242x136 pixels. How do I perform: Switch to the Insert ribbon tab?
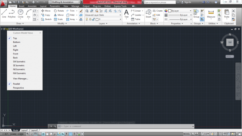pyautogui.click(x=22, y=6)
